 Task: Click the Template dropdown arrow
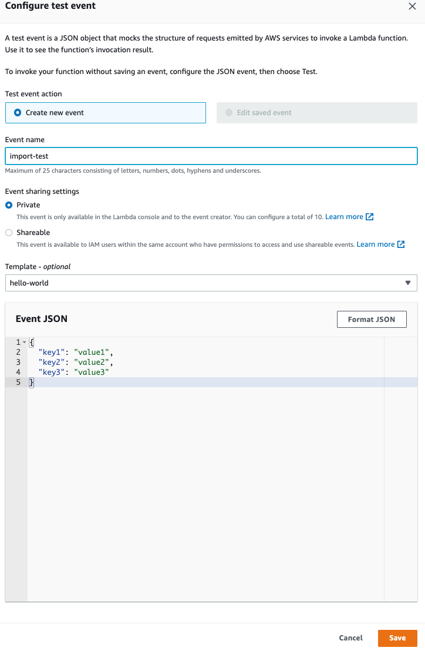click(x=408, y=283)
